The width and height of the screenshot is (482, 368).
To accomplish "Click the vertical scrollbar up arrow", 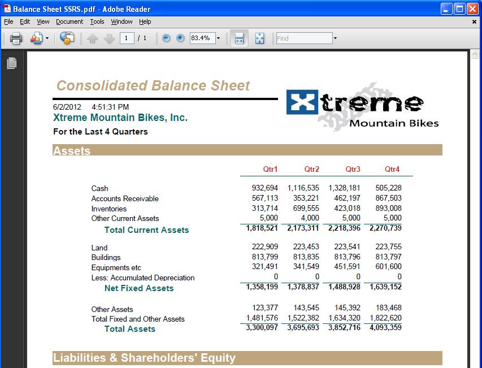I will (x=475, y=55).
